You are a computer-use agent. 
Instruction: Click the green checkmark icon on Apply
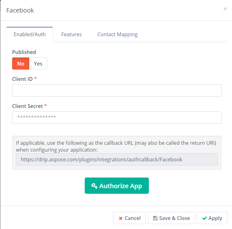click(x=205, y=218)
